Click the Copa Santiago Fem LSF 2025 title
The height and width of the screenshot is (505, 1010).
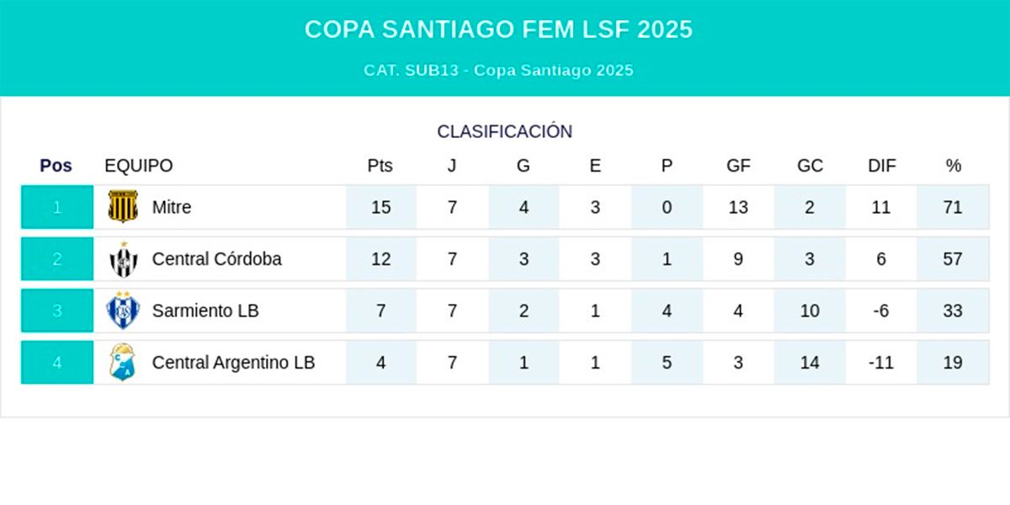click(x=498, y=29)
